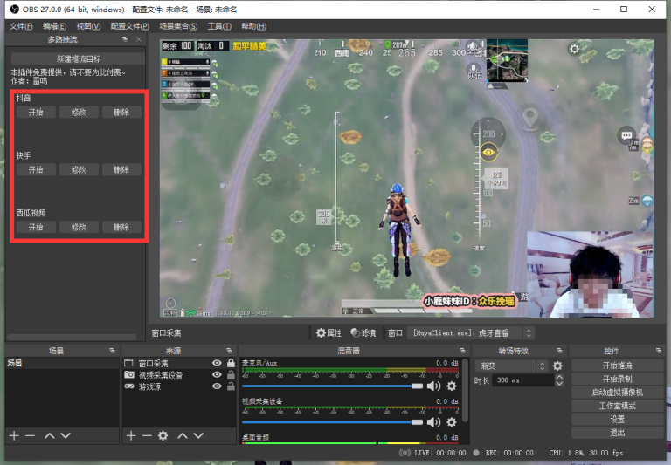Screen dimensions: 671x465
Task: Open transition settings gear beside 渐变
Action: (x=557, y=366)
